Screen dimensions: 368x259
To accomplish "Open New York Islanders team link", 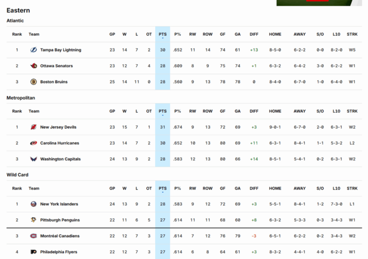I will click(x=59, y=204).
